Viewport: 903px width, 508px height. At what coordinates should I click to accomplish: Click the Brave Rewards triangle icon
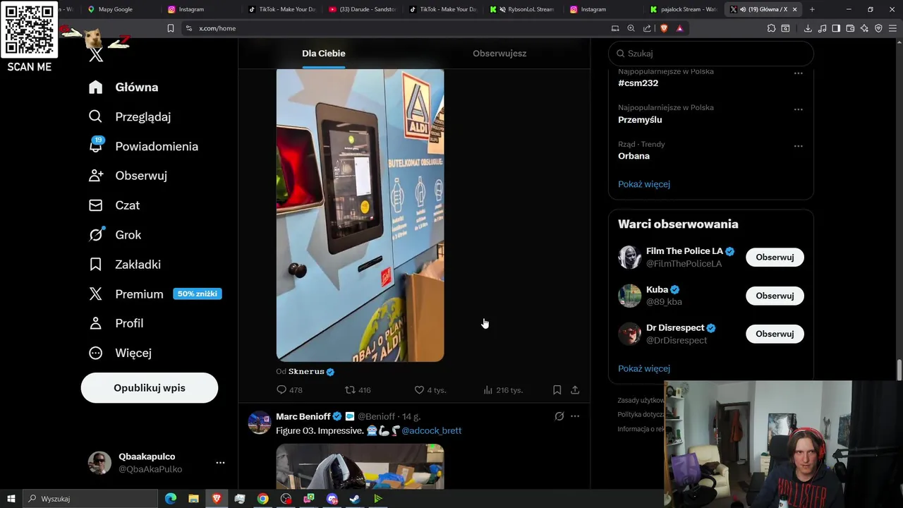pyautogui.click(x=679, y=28)
